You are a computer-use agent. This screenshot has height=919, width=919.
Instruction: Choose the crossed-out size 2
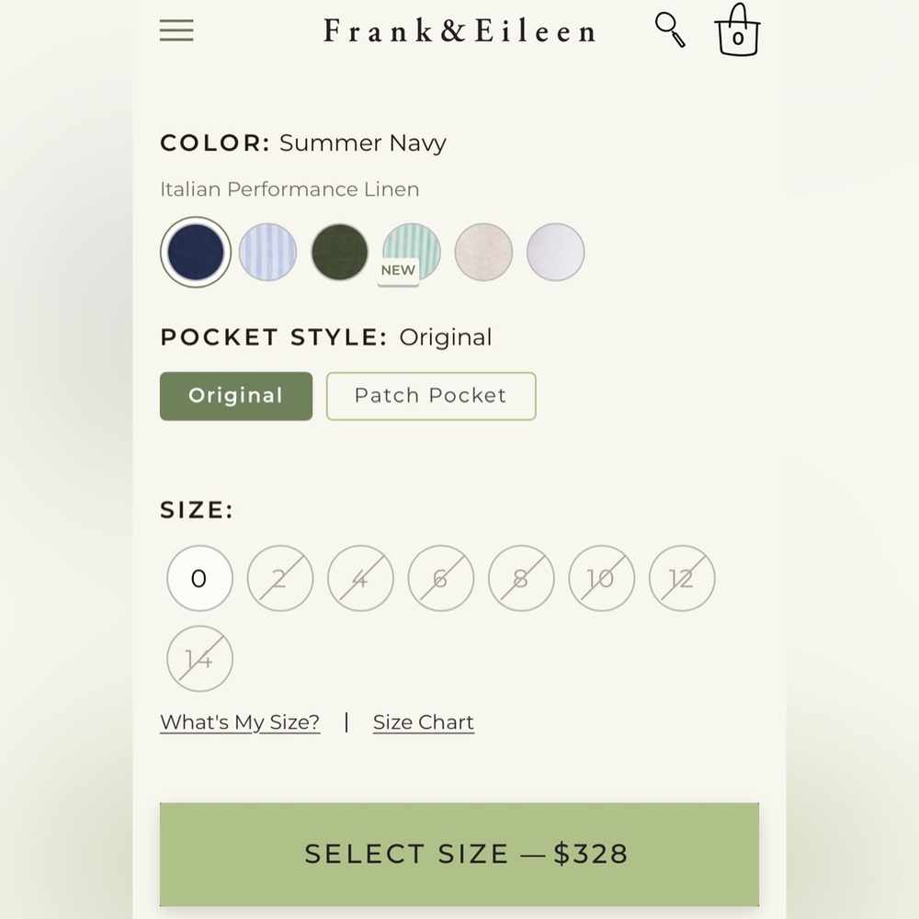(279, 579)
